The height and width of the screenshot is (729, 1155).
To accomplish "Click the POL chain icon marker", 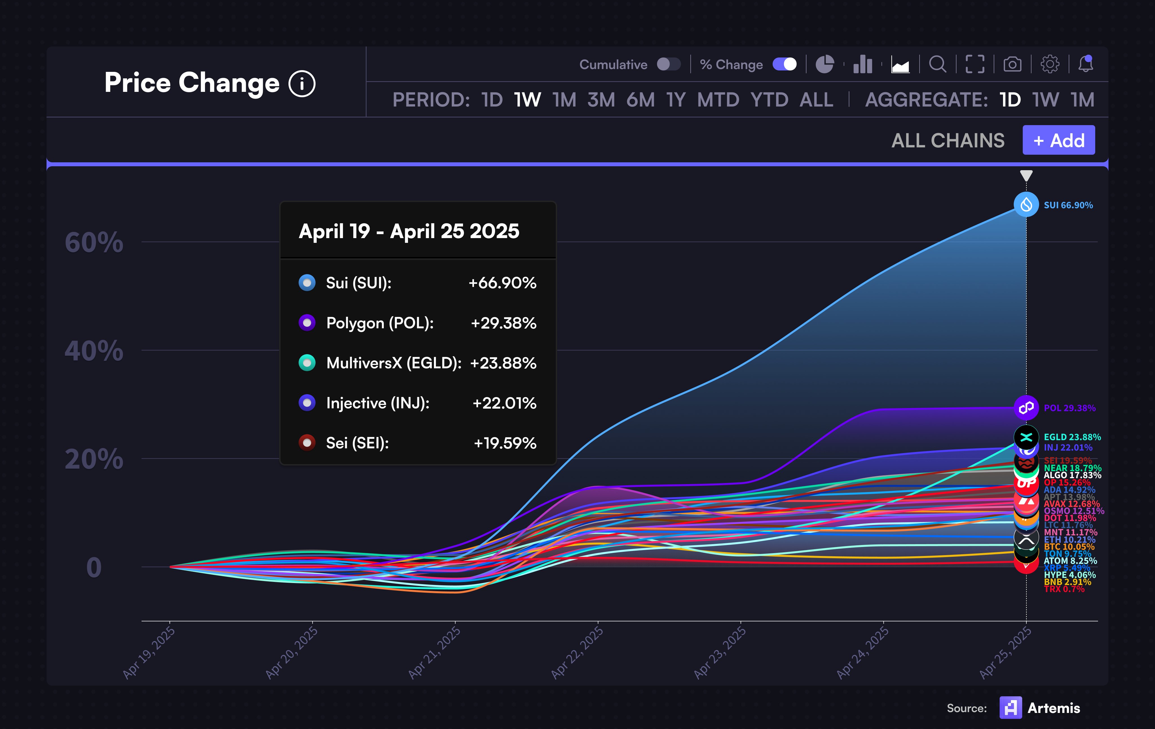I will 1026,408.
